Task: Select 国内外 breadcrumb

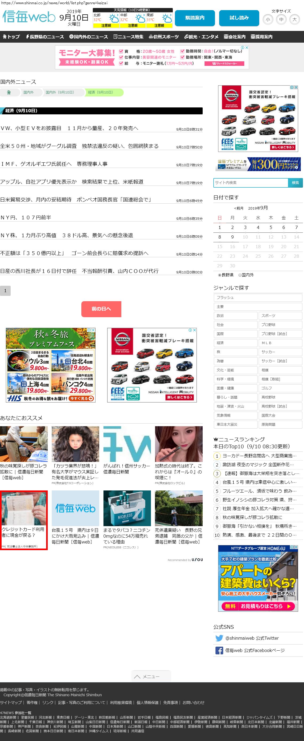Action: [29, 92]
